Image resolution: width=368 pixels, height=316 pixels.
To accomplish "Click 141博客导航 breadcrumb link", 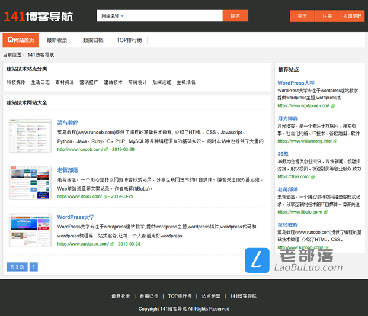I will click(x=41, y=55).
